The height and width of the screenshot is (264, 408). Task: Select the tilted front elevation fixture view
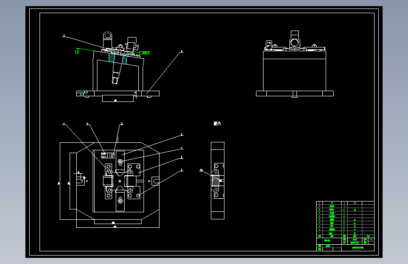[x=118, y=67]
